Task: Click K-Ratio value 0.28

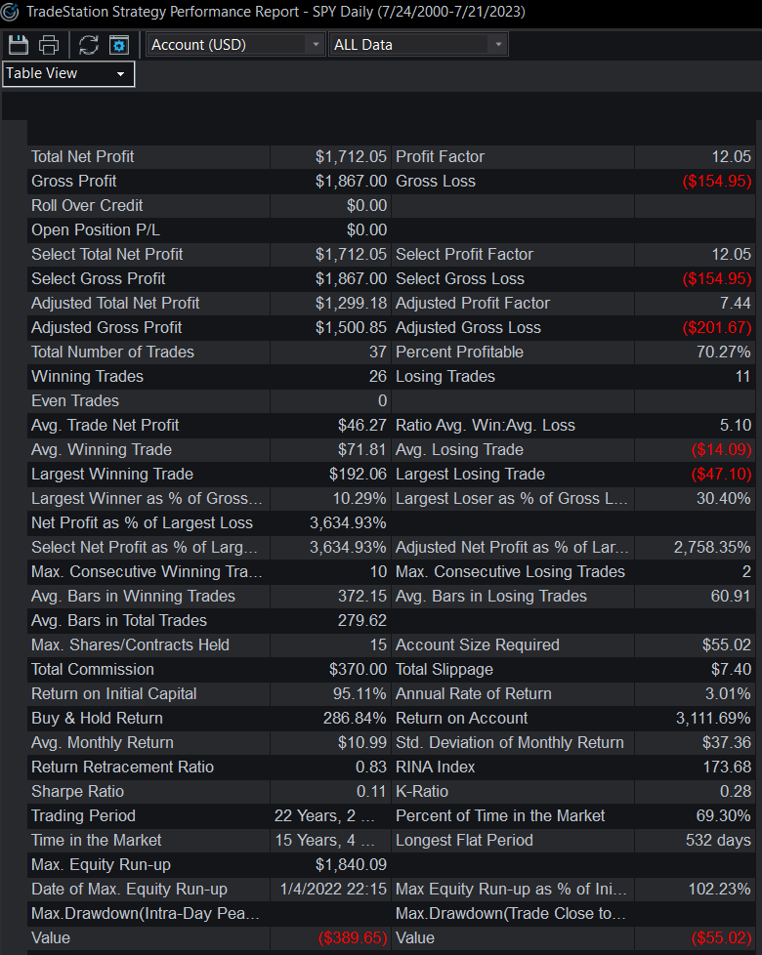Action: 736,790
